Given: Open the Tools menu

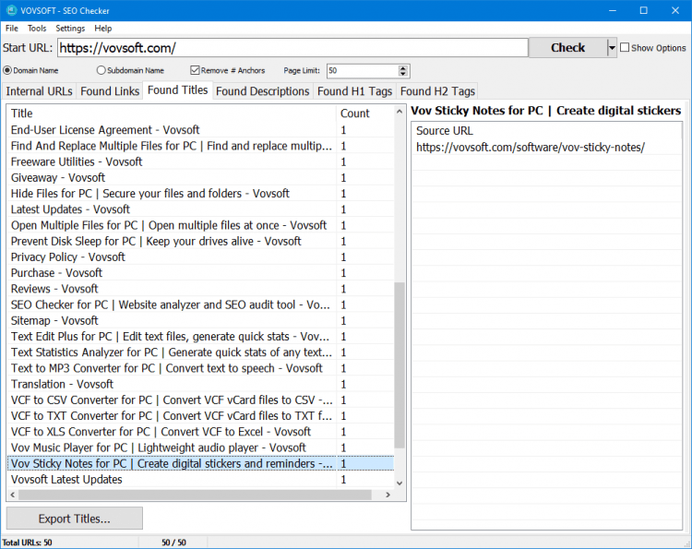Looking at the screenshot, I should coord(37,29).
